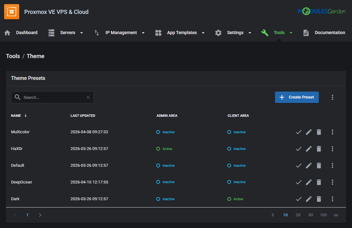Open the kebab menu next to Create Preset
This screenshot has width=352, height=228.
(x=332, y=97)
